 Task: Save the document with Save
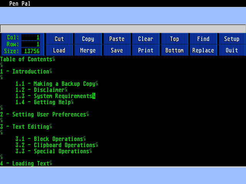point(117,50)
